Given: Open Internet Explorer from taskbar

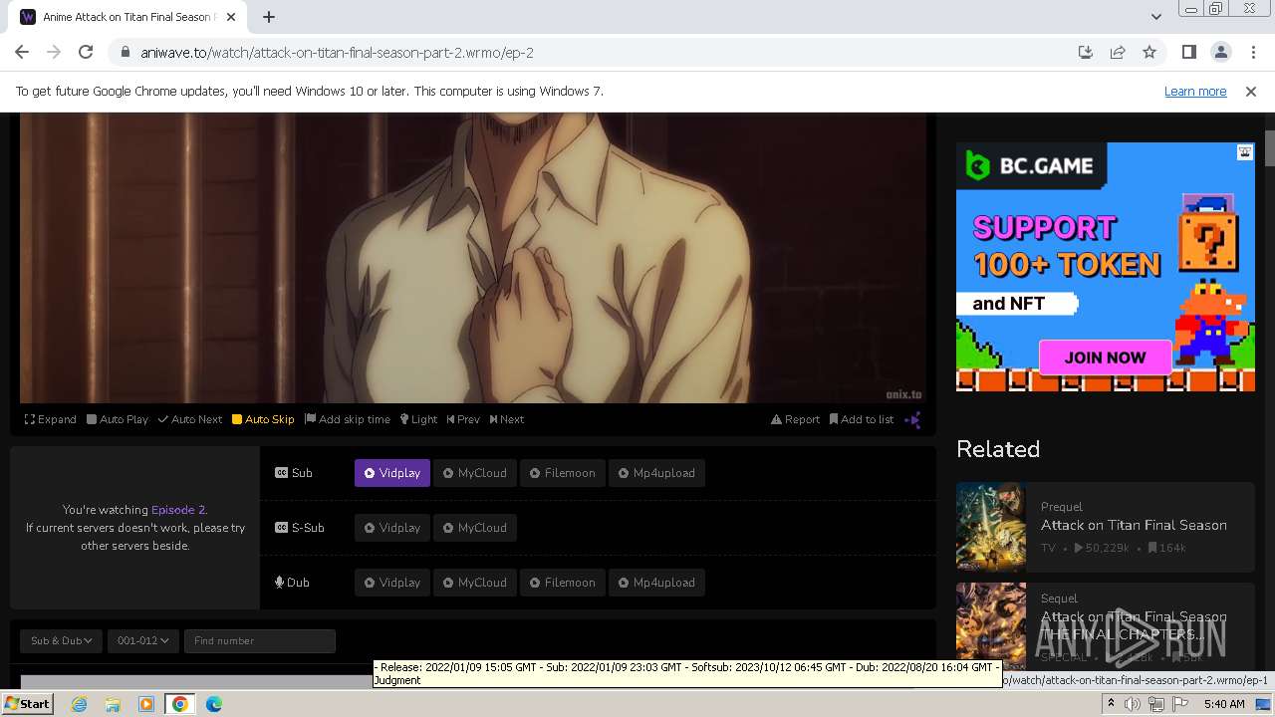Looking at the screenshot, I should click(x=79, y=704).
